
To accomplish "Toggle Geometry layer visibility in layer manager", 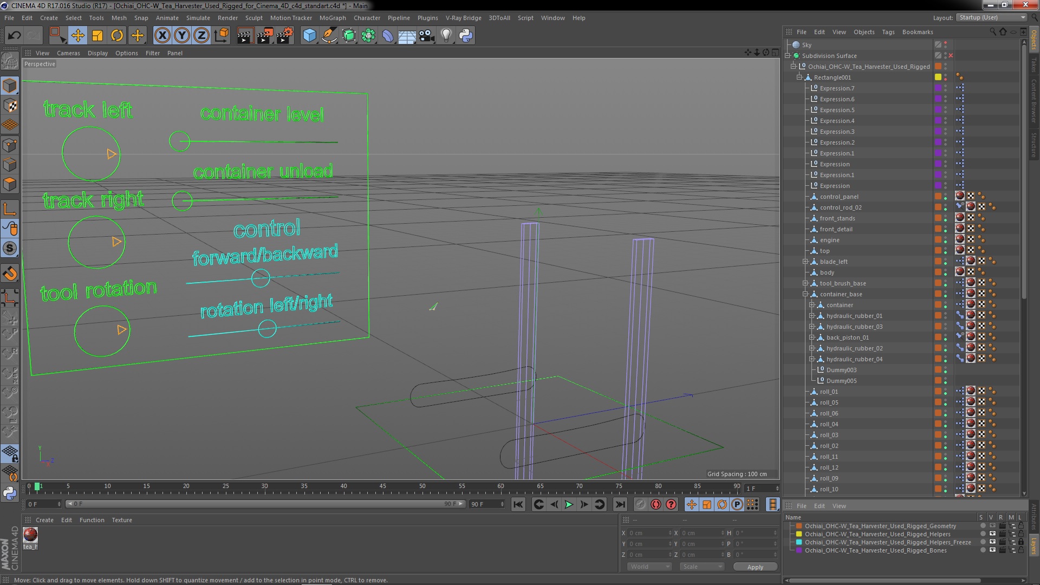I will click(x=992, y=526).
